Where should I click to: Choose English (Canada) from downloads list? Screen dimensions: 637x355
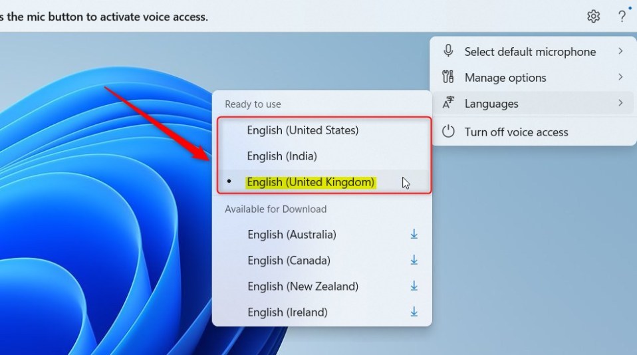tap(322, 261)
